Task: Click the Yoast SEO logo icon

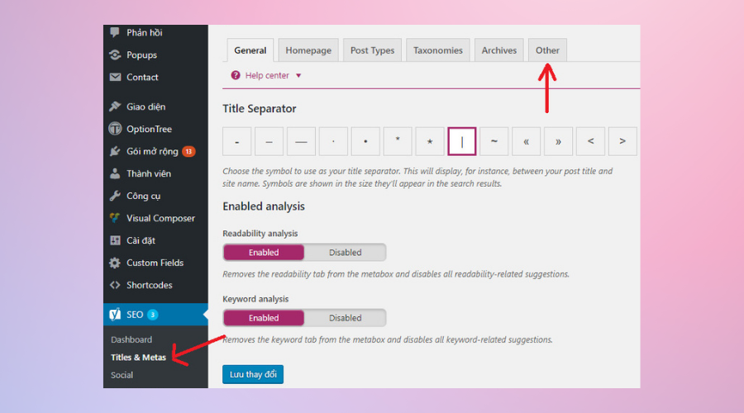Action: coord(115,315)
